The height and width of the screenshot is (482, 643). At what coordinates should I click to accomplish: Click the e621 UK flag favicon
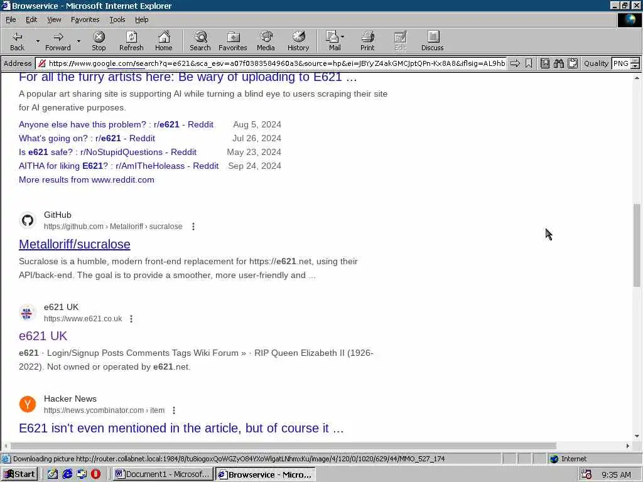pos(28,313)
